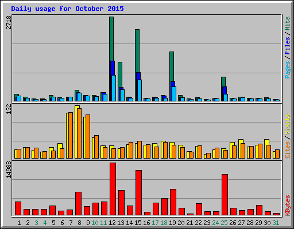The width and height of the screenshot is (294, 229).
Task: Click the yellow Visits bar for day 8
Action: click(x=76, y=132)
